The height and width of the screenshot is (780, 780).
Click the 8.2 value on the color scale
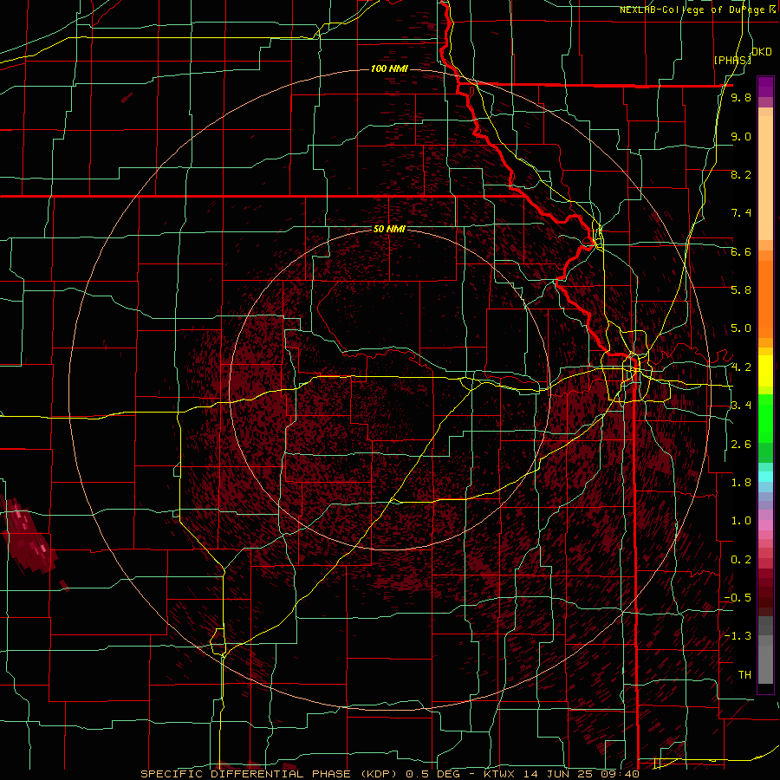click(x=741, y=174)
